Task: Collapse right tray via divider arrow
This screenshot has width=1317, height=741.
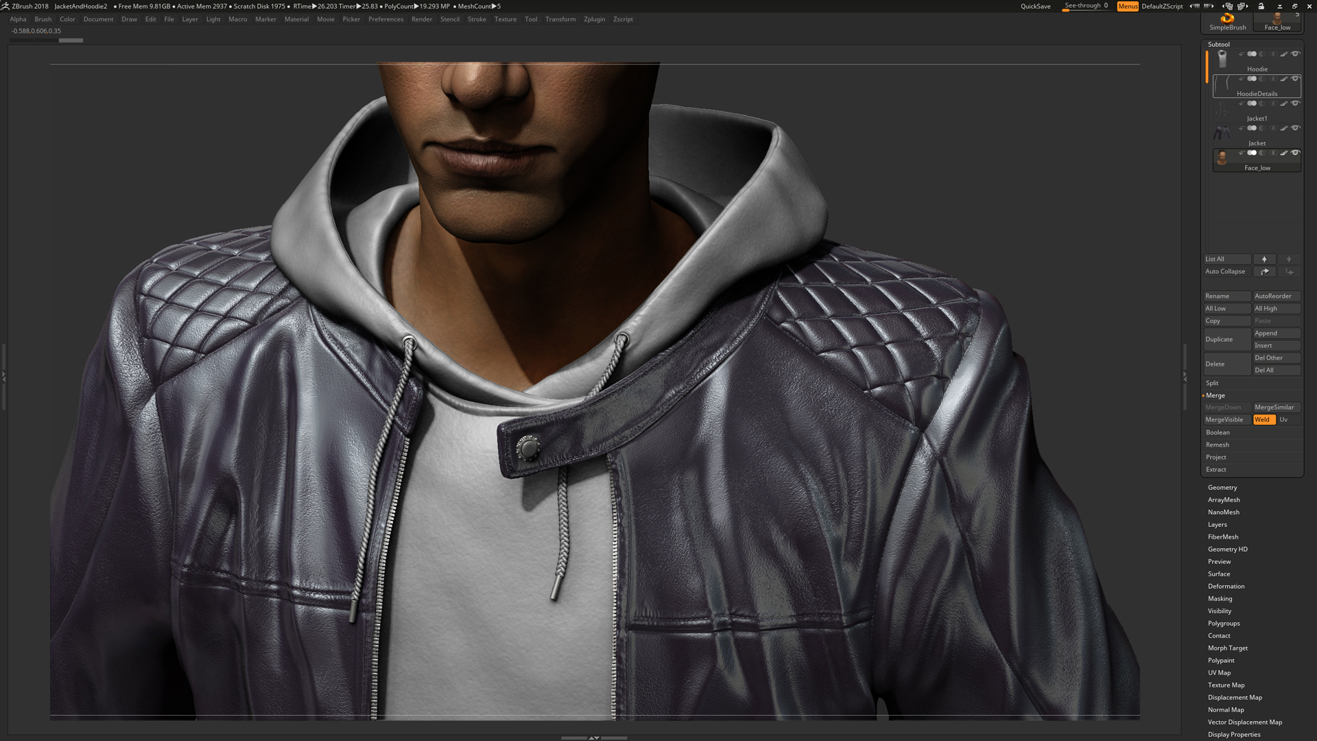Action: [x=1185, y=377]
